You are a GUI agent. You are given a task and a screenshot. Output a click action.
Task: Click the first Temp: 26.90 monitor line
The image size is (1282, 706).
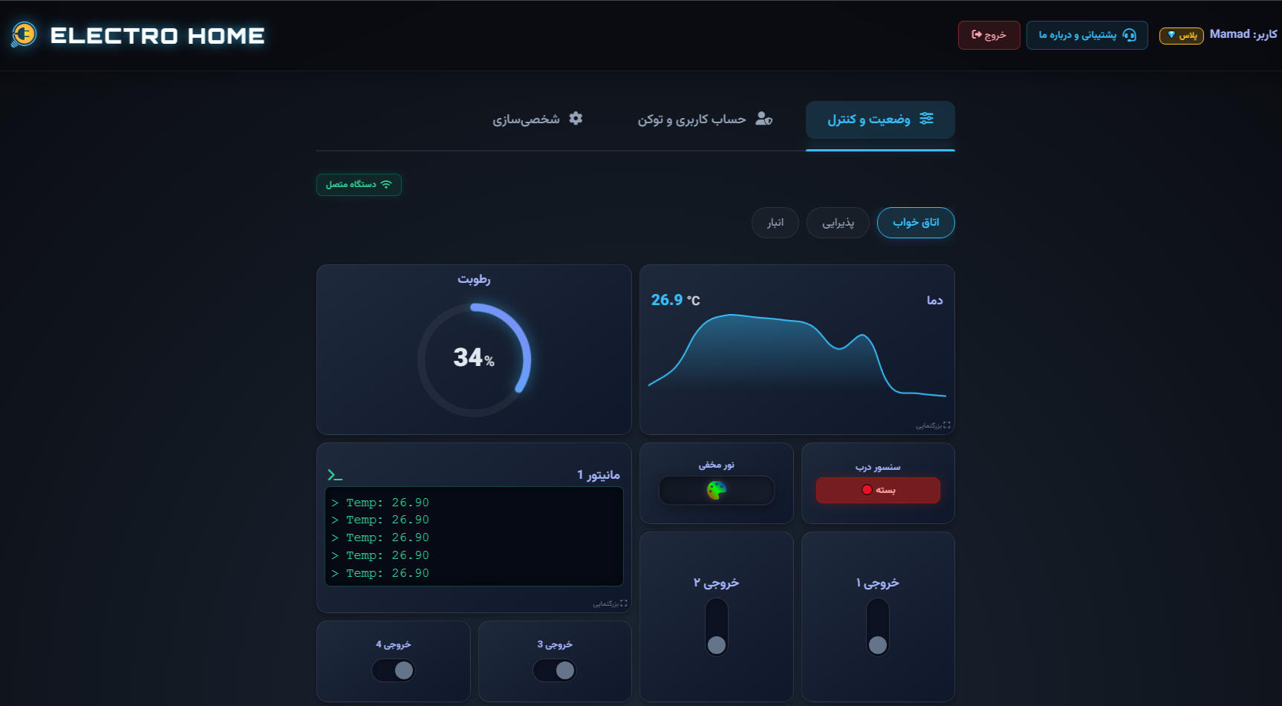click(x=380, y=503)
